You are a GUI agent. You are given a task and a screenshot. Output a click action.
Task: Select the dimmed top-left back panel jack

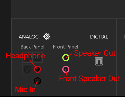tap(27, 58)
